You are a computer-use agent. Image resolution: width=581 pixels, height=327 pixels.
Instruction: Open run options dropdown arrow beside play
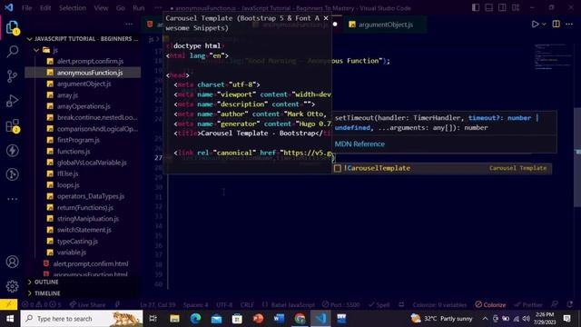click(x=544, y=25)
